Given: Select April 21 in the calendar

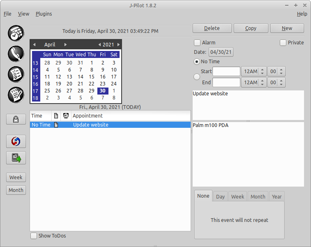Looking at the screenshot, I should pos(81,84).
